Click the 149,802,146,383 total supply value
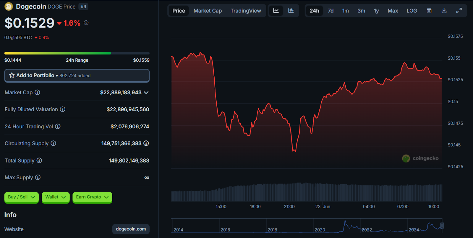This screenshot has width=473, height=238. point(129,161)
